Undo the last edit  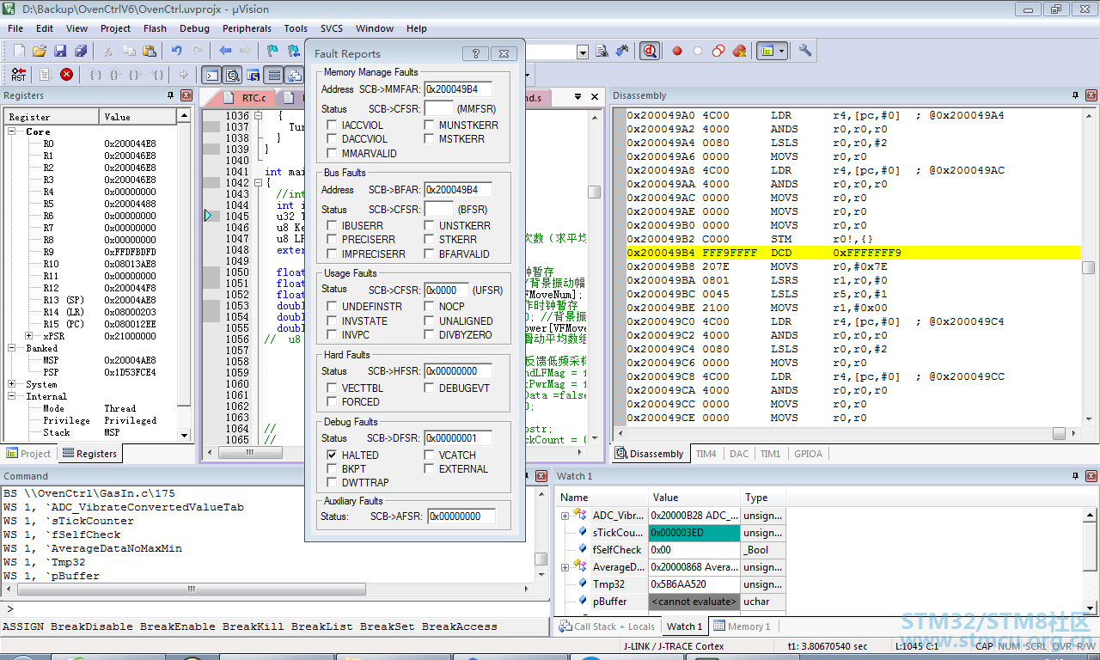pos(177,51)
